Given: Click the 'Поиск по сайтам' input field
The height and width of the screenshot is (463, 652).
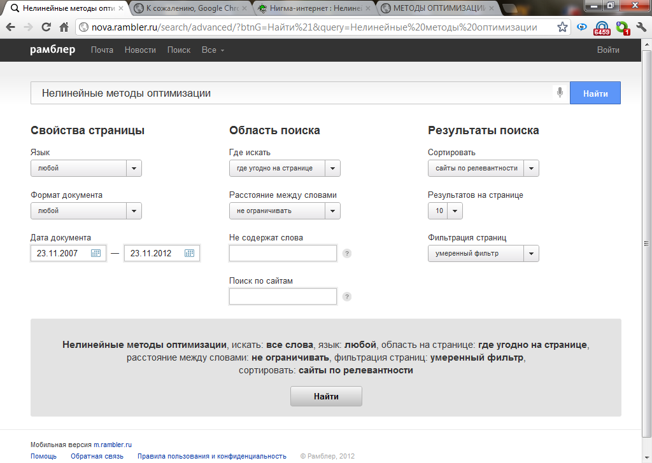Looking at the screenshot, I should pos(283,296).
